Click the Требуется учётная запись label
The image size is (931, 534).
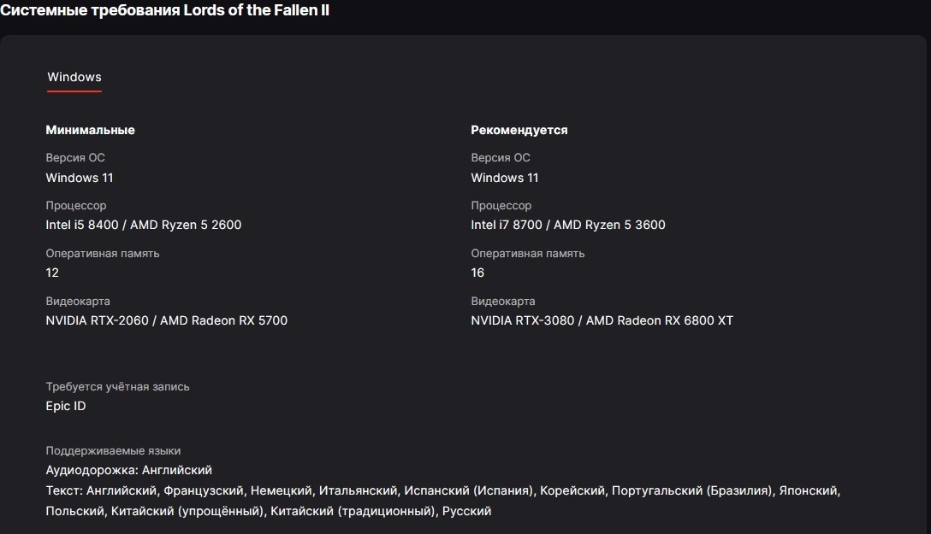pos(117,386)
